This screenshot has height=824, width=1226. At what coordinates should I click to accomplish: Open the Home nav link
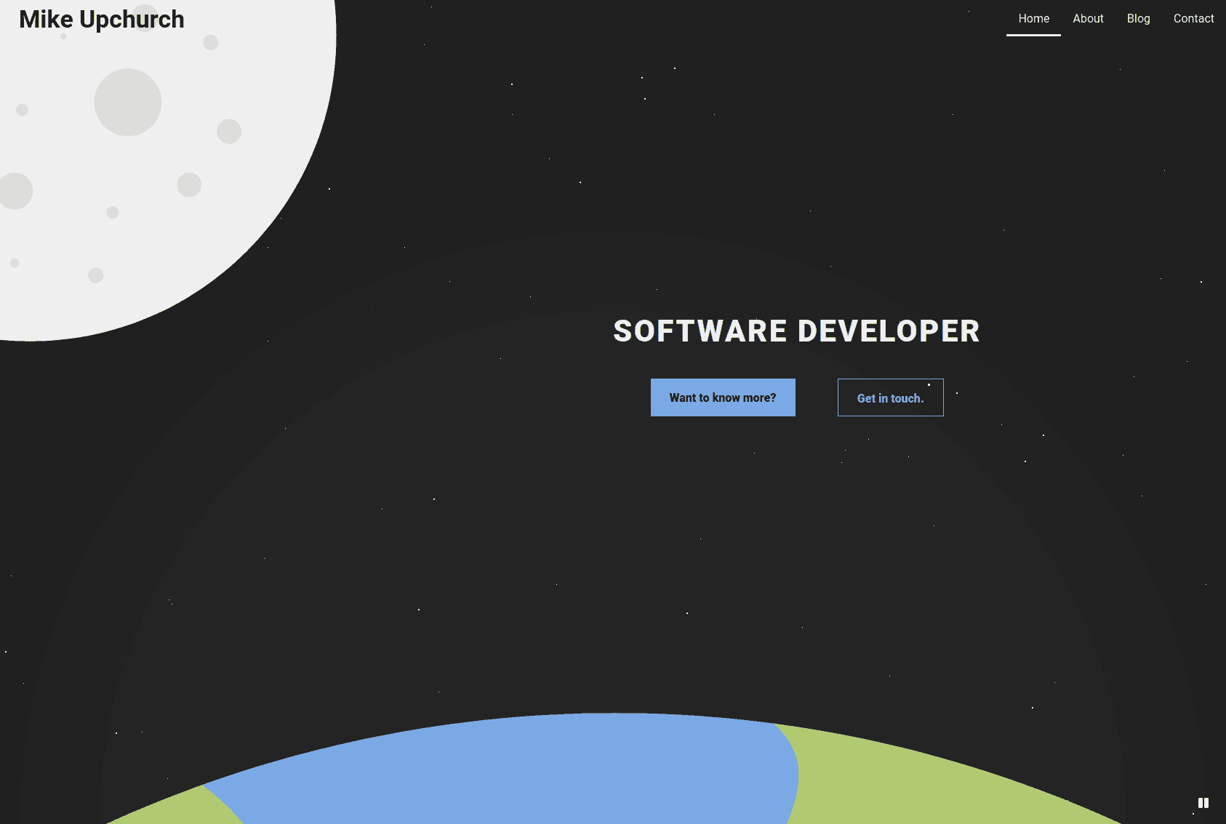1033,19
